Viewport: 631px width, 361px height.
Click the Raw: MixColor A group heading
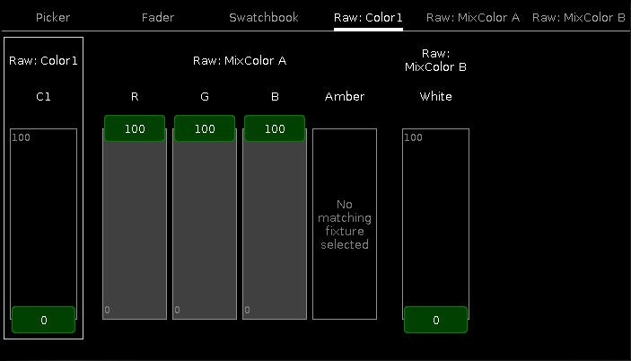coord(240,61)
